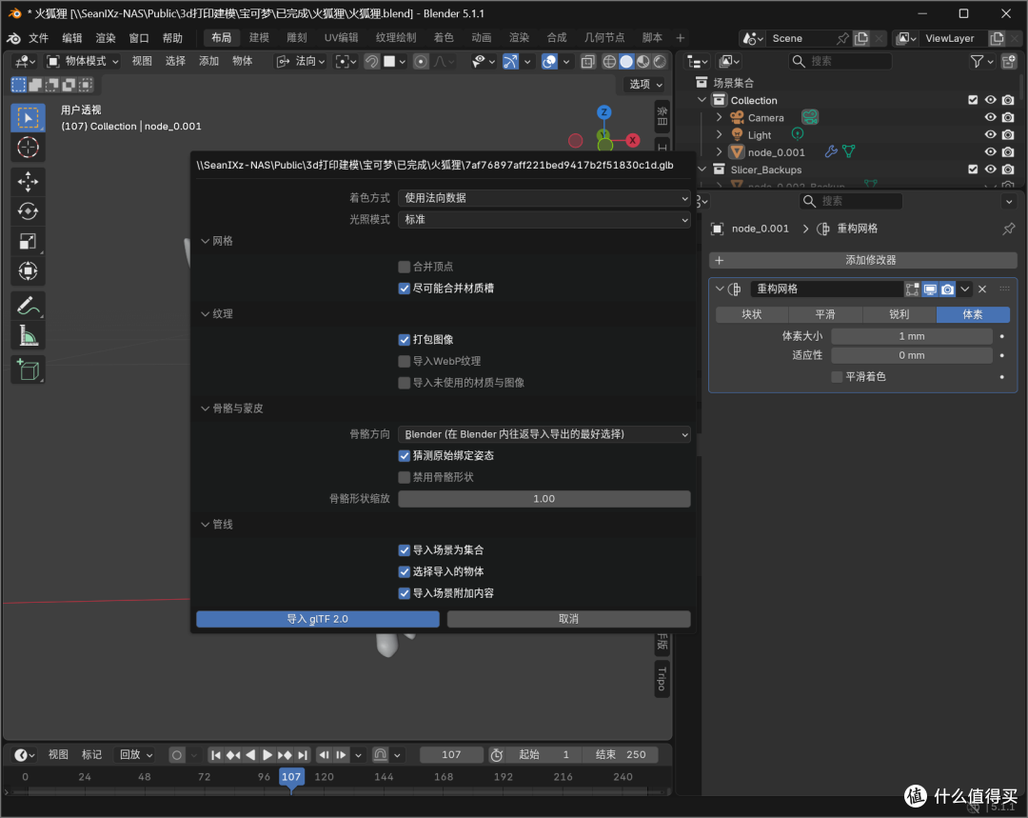Uncheck 猜测原始绑定姿态
The image size is (1028, 818).
pos(405,456)
